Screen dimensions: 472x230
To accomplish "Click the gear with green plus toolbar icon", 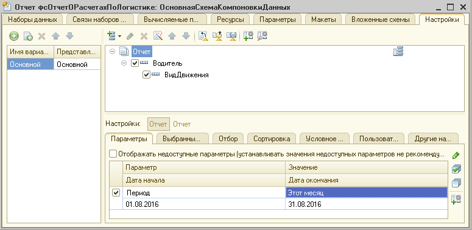I will tap(248, 36).
